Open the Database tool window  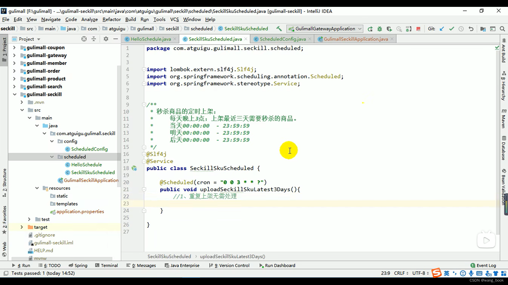[x=504, y=148]
